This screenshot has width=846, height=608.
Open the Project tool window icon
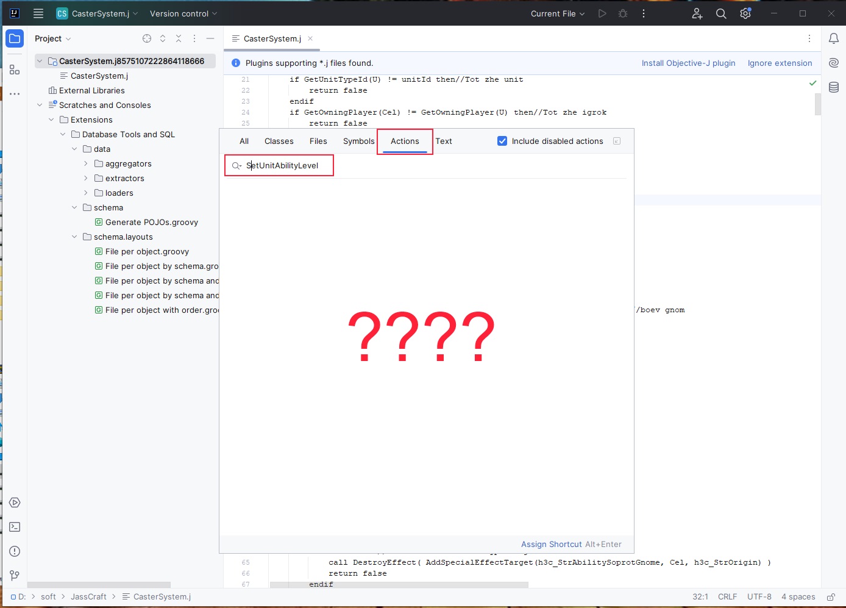(x=15, y=38)
